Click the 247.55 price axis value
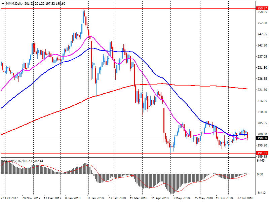 [262, 34]
